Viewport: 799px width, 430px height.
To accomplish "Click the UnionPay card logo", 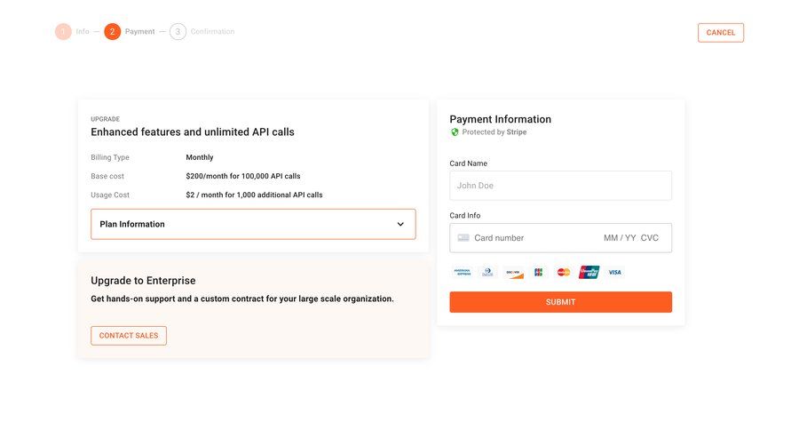I will click(589, 273).
